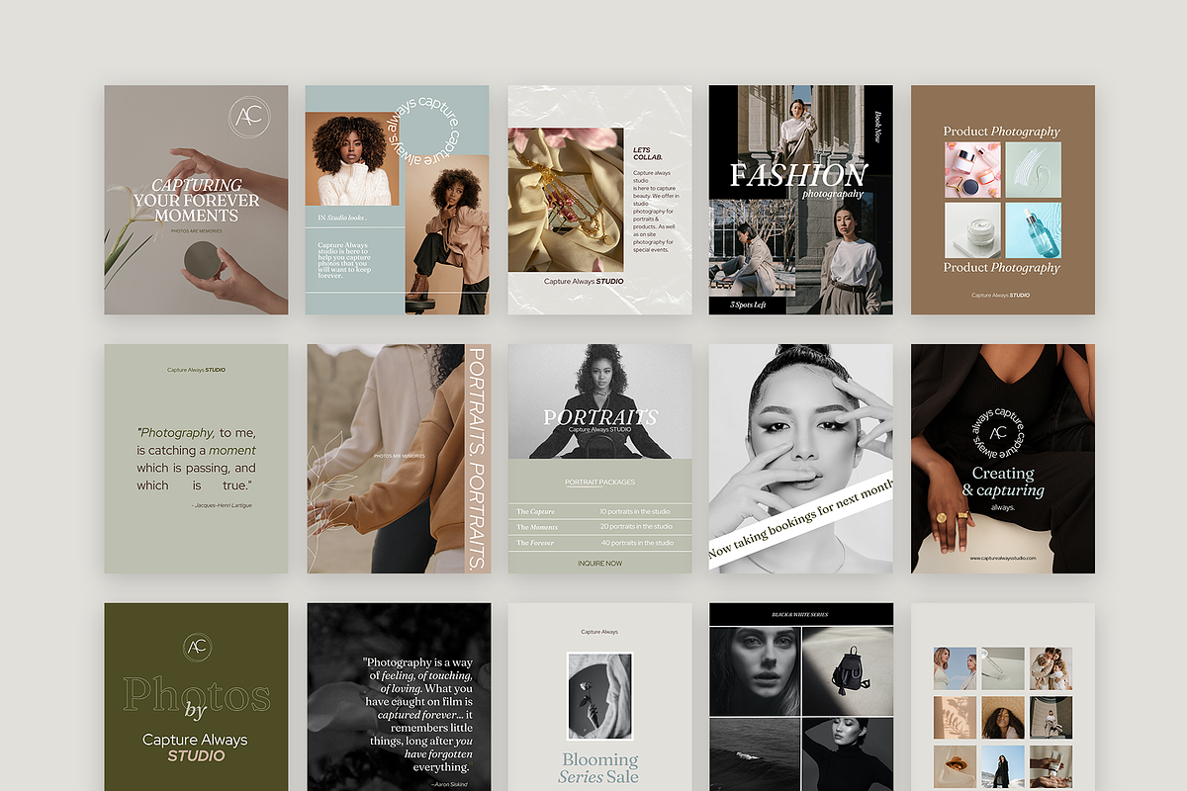Click the Blooming Series Sale title
The width and height of the screenshot is (1187, 791).
(x=600, y=767)
